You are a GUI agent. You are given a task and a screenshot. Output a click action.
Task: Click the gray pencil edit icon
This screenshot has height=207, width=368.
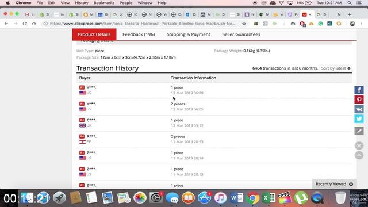pyautogui.click(x=359, y=131)
